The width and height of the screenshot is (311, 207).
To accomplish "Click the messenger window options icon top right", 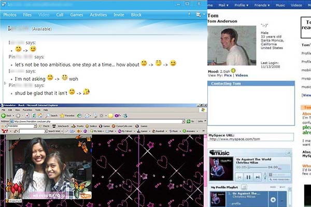I will (x=198, y=14).
